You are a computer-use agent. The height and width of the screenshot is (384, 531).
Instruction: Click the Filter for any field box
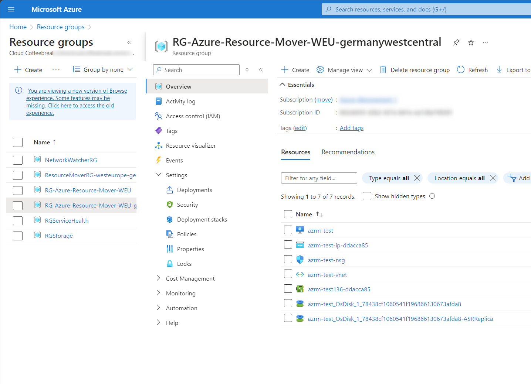(319, 178)
